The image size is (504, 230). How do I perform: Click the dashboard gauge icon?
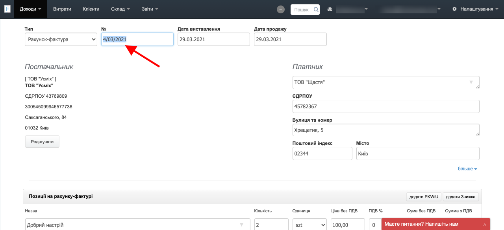[330, 9]
